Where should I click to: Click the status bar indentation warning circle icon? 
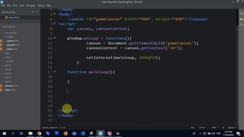[x=223, y=128]
